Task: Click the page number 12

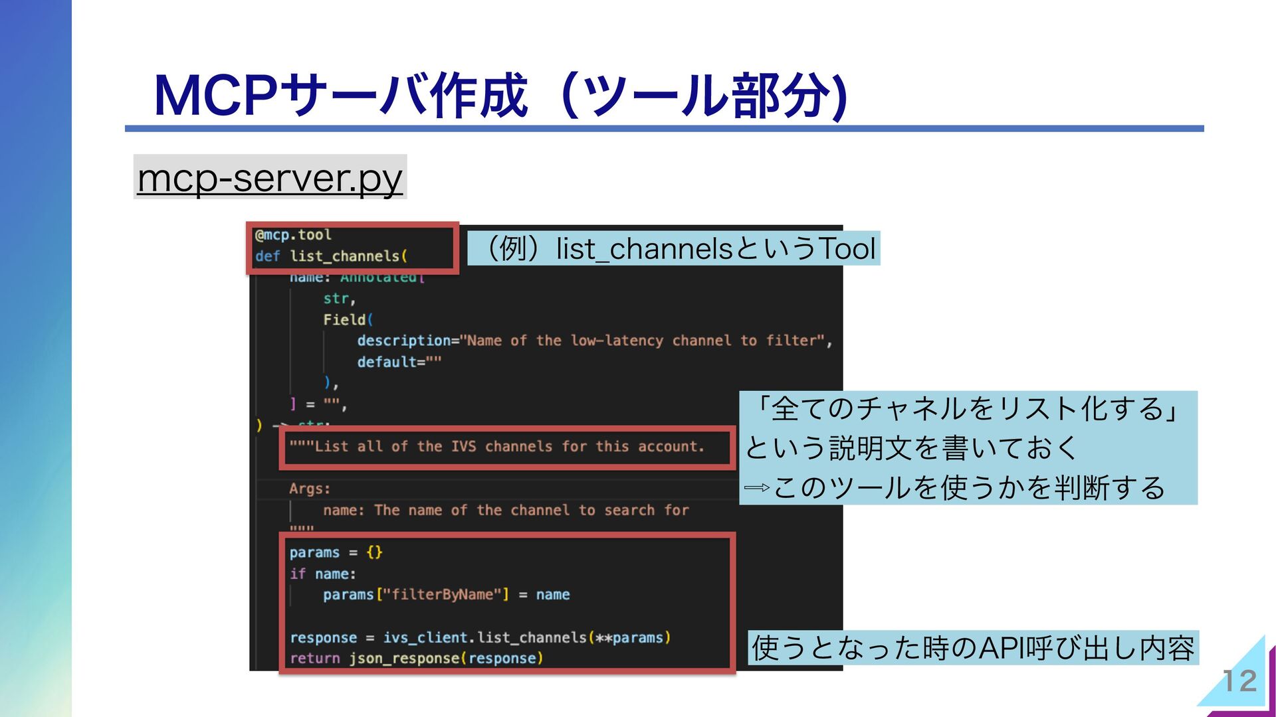Action: [1239, 681]
